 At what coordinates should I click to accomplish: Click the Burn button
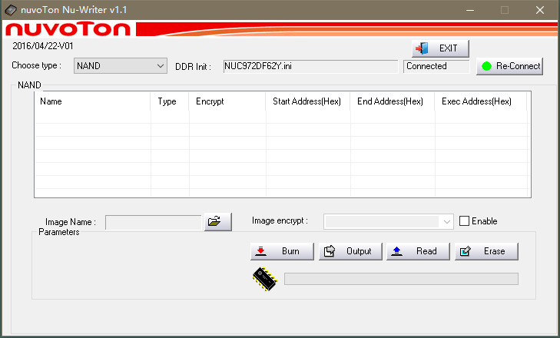pos(282,251)
